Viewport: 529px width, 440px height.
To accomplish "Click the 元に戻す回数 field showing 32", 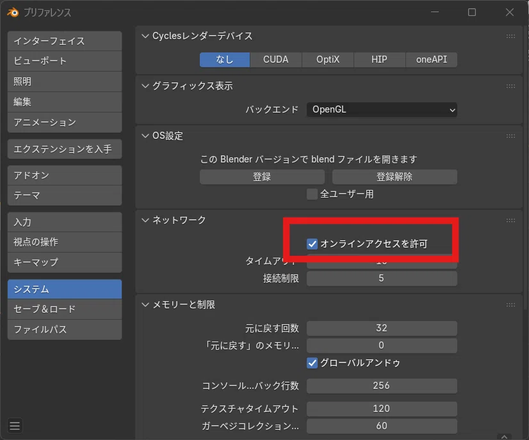I will coord(382,328).
